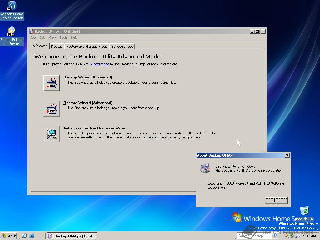Select the Welcome tab

click(40, 46)
